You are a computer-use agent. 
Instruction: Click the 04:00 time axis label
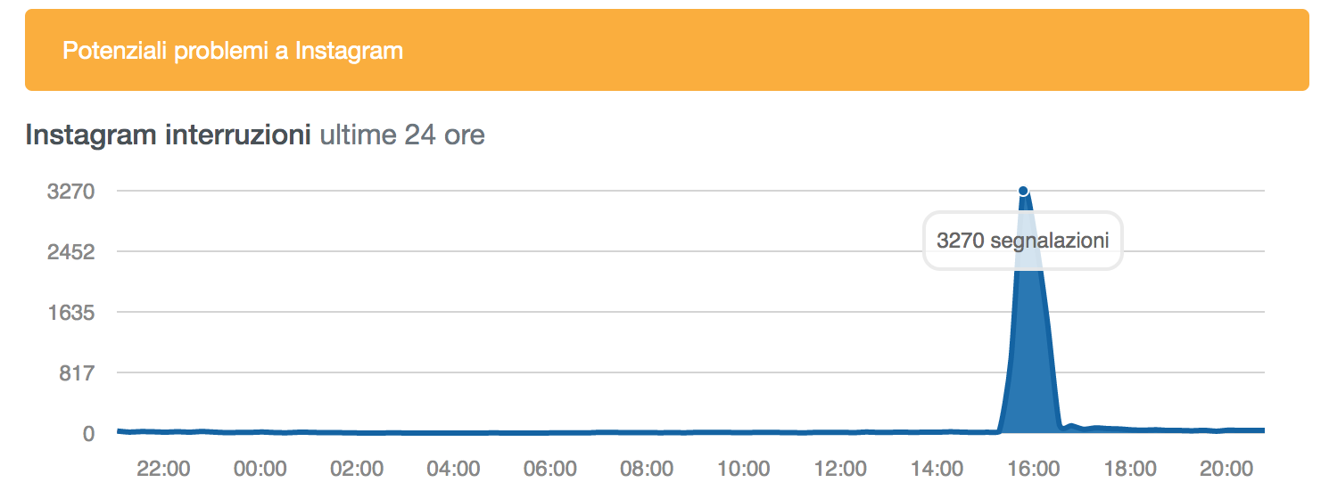coord(453,469)
